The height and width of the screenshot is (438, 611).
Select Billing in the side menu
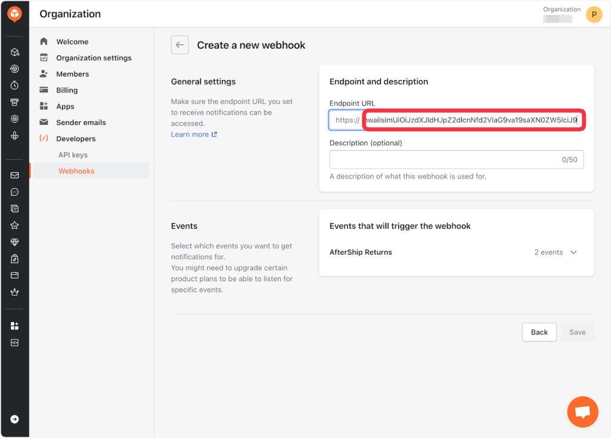(67, 90)
